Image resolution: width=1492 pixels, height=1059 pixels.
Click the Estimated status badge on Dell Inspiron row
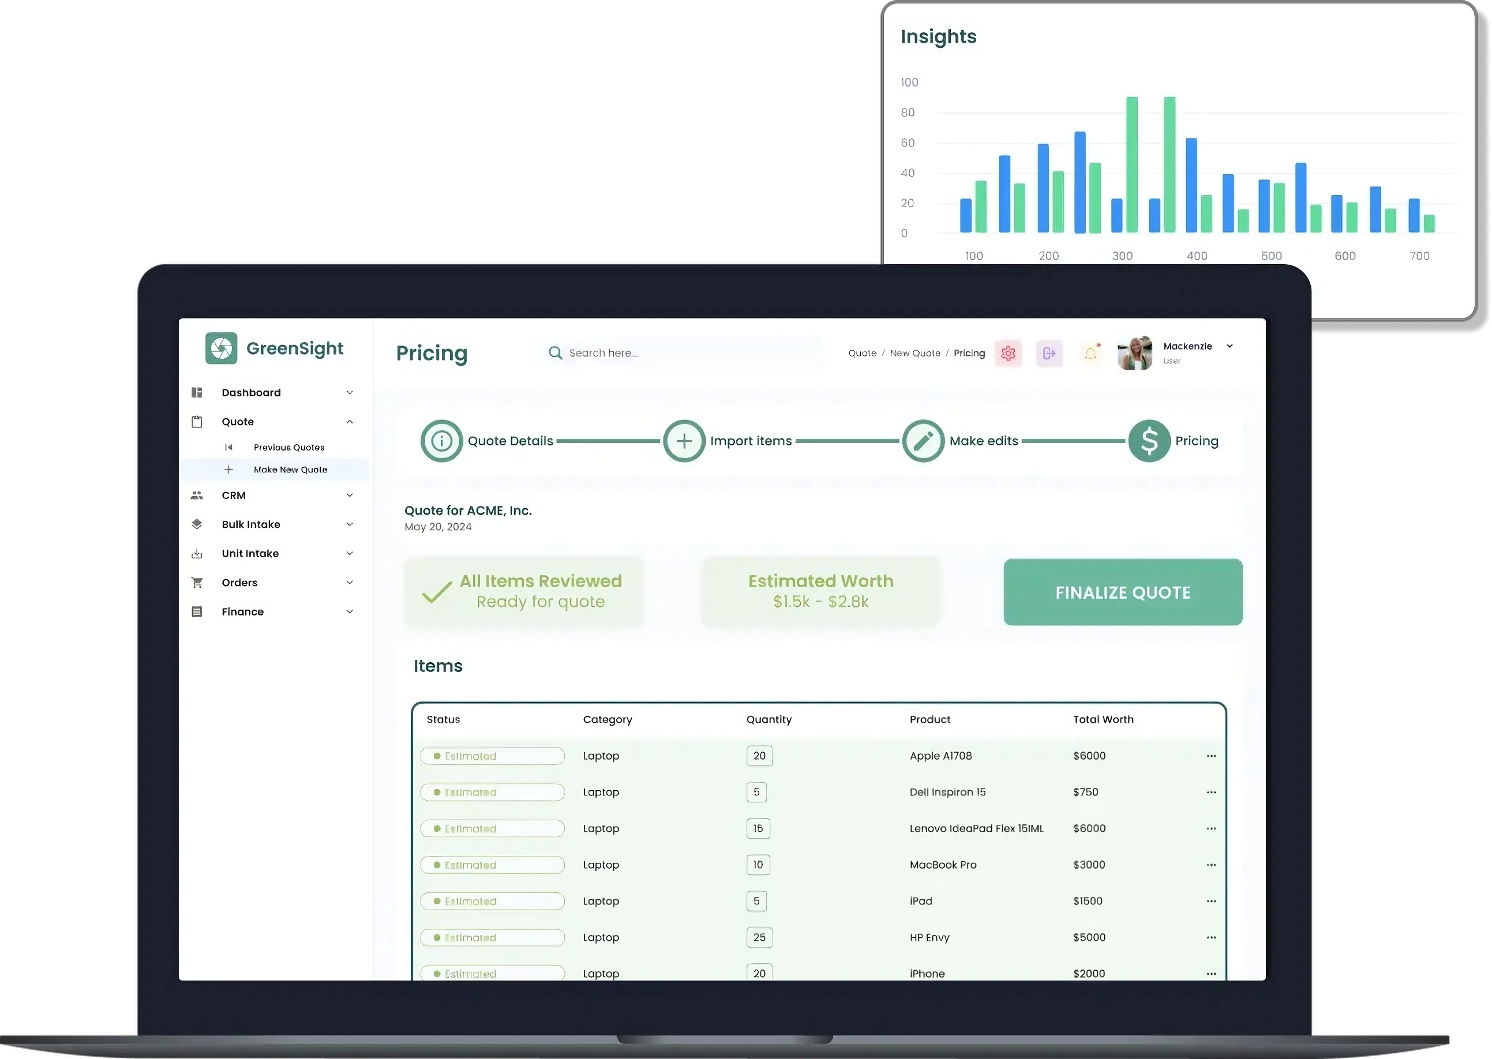click(x=494, y=792)
